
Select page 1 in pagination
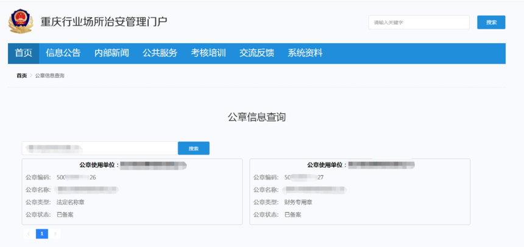point(42,234)
